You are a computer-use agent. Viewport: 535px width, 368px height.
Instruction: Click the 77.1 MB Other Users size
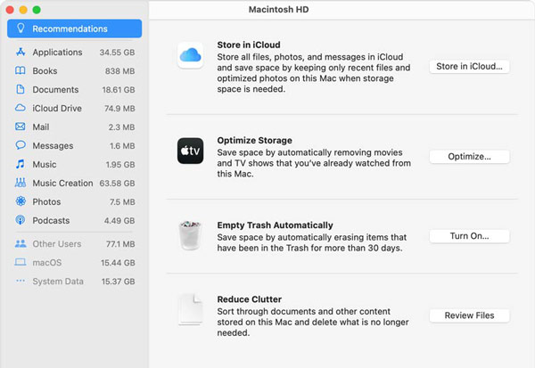click(120, 244)
